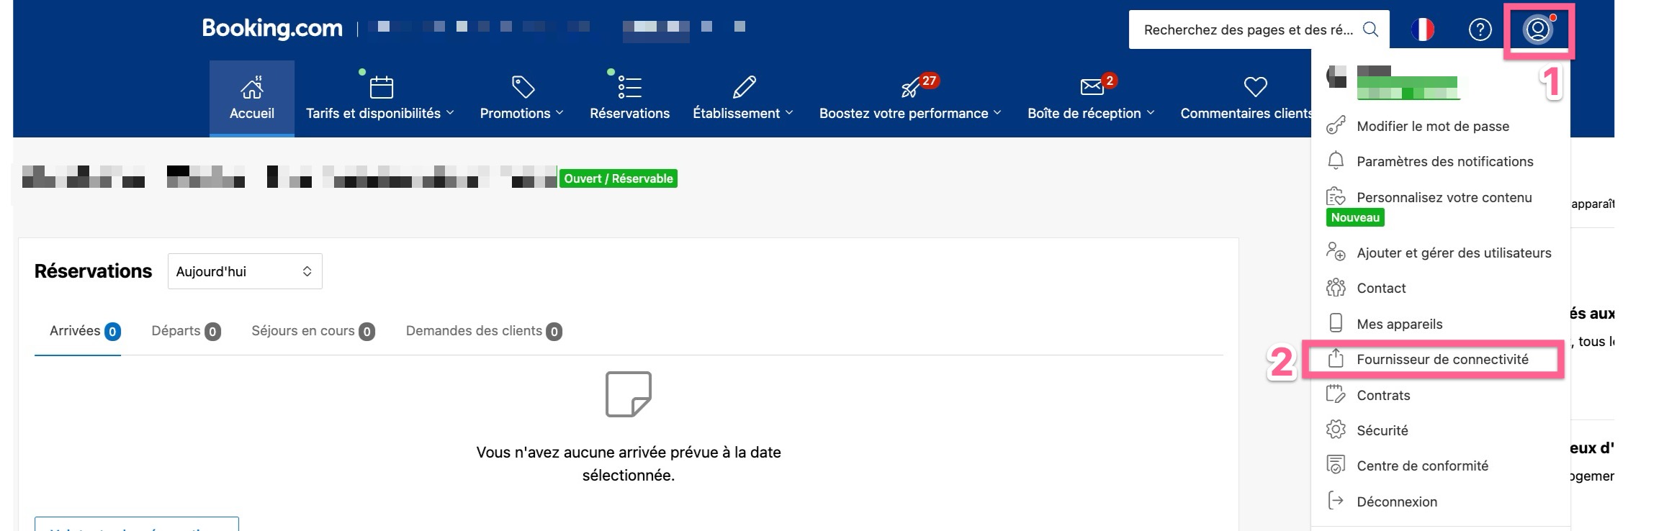Switch to the Départs tab
This screenshot has width=1669, height=531.
pos(185,331)
